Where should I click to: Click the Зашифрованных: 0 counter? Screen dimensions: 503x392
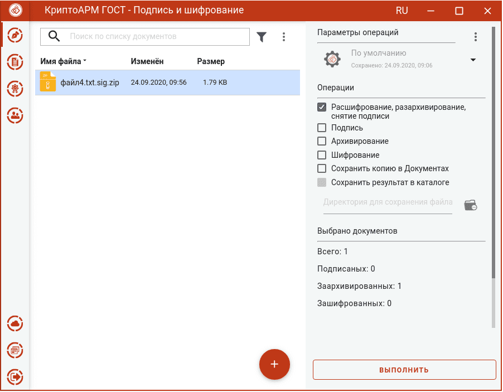354,303
